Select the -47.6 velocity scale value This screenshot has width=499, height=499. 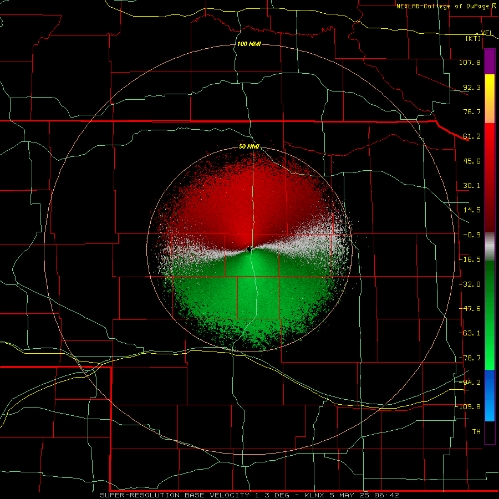[470, 309]
